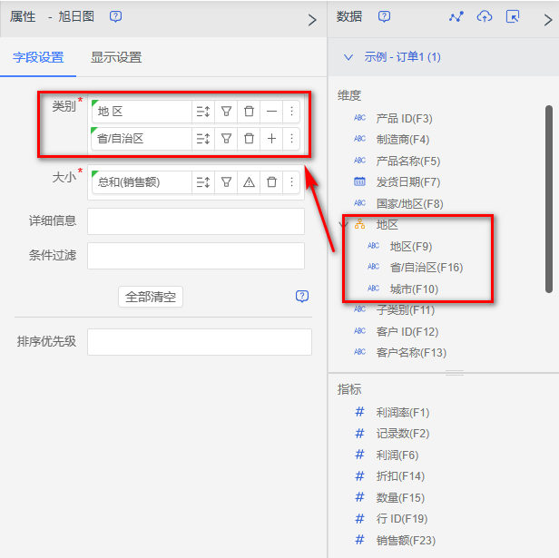Collapse the 示例 - 订单1 dataset section
The image size is (559, 558).
pos(348,57)
